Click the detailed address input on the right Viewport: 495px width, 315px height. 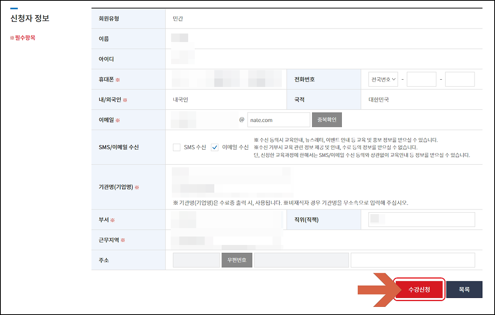tap(412, 260)
